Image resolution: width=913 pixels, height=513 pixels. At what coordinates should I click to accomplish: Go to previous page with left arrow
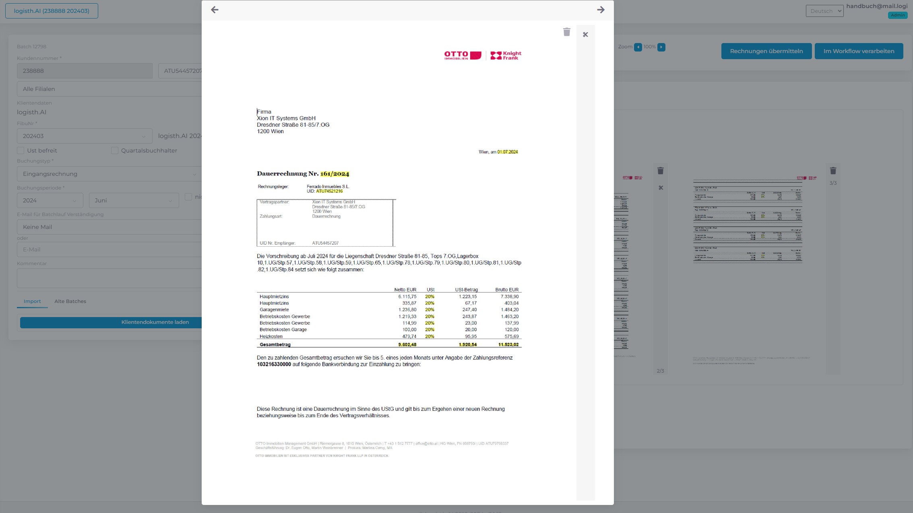pyautogui.click(x=215, y=10)
